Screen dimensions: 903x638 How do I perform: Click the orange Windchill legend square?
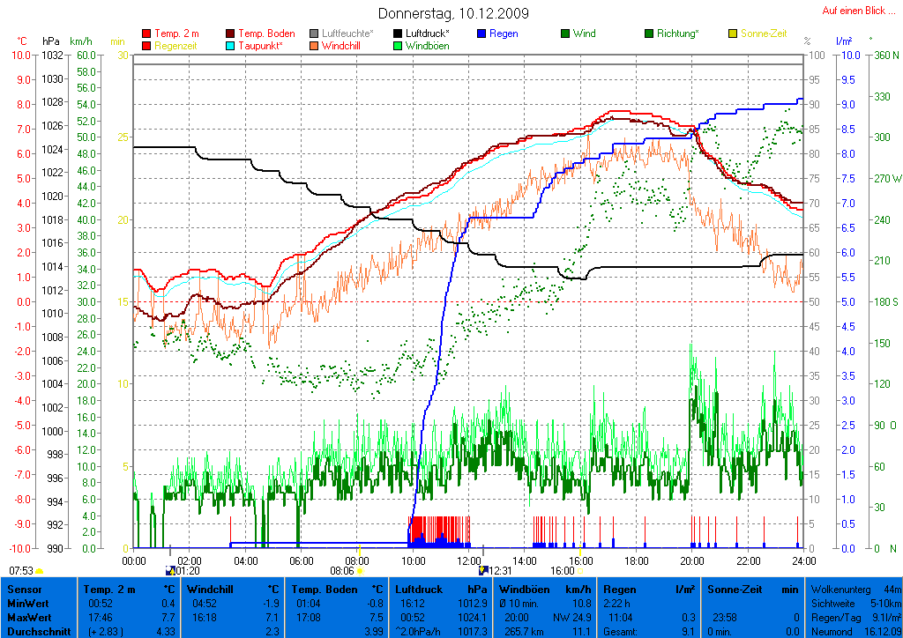[x=315, y=46]
